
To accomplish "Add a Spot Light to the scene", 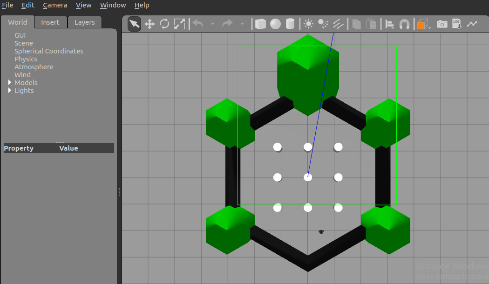I will coord(323,23).
